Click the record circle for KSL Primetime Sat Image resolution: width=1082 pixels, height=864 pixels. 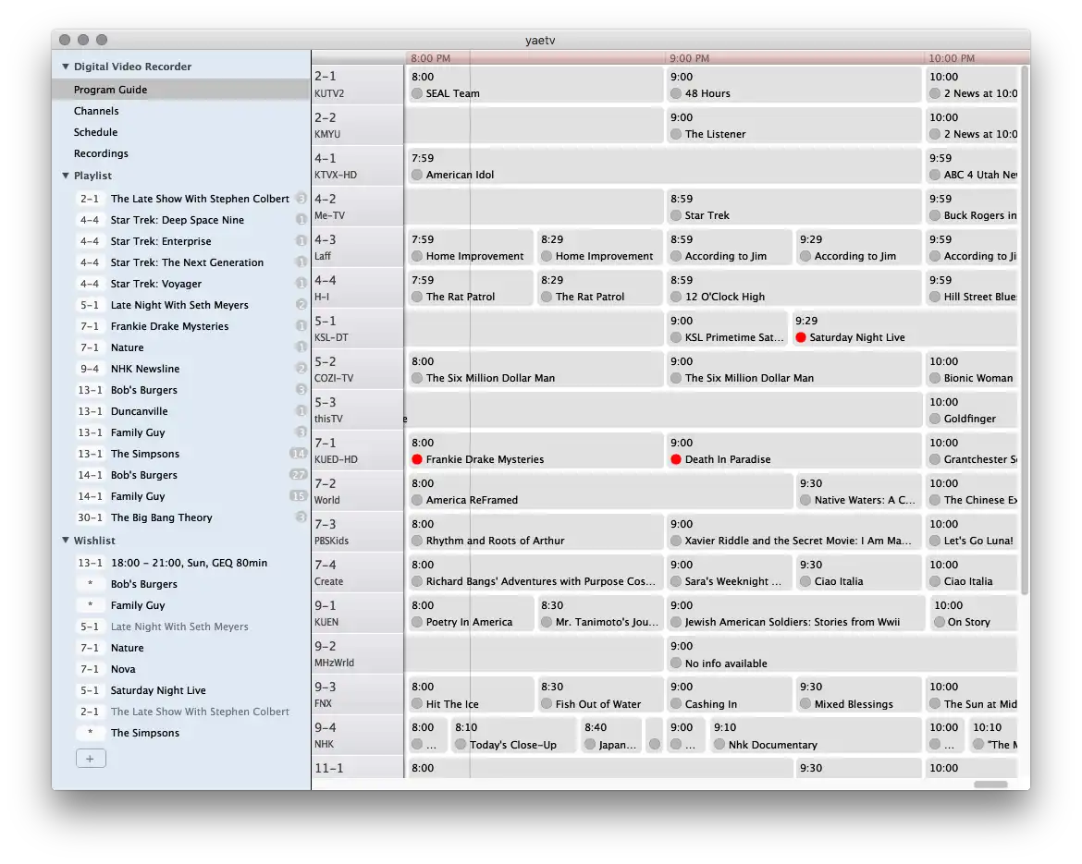click(x=676, y=337)
